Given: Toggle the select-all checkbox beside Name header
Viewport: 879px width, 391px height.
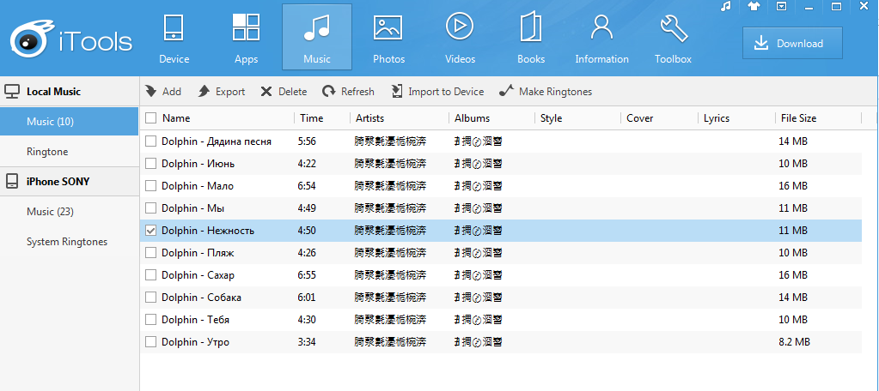Looking at the screenshot, I should (151, 118).
